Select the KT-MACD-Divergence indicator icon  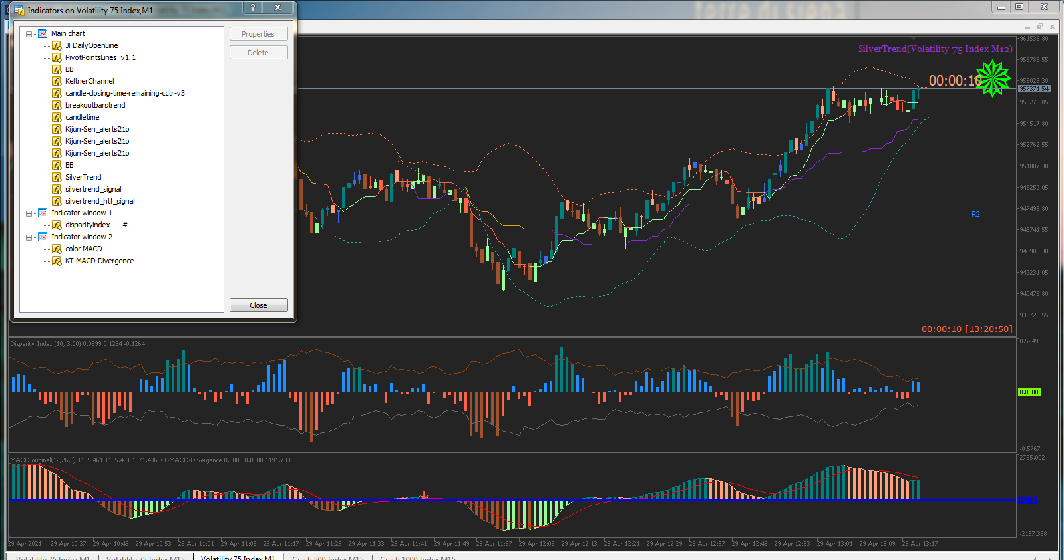57,261
